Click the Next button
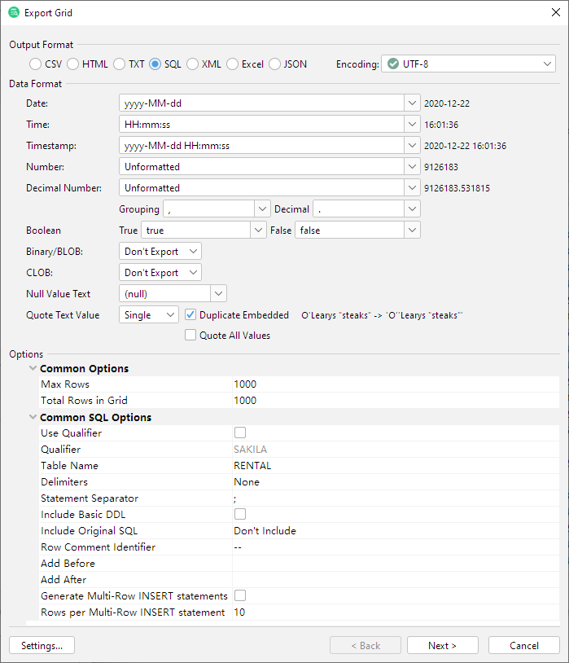The height and width of the screenshot is (663, 569). coord(442,645)
